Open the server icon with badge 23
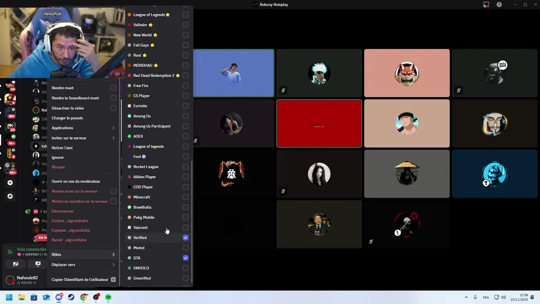 click(10, 126)
